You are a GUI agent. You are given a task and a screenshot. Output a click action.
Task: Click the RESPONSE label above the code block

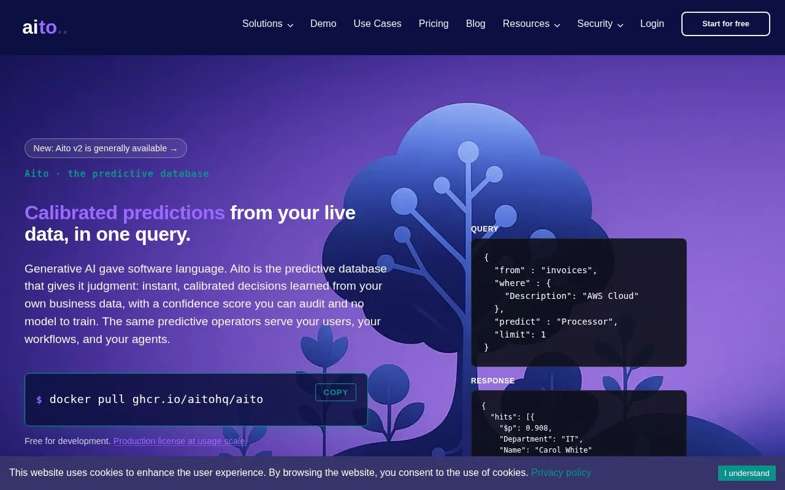492,381
